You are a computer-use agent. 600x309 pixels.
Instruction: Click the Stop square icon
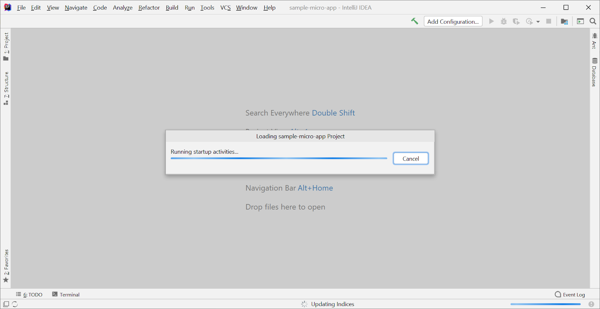pyautogui.click(x=549, y=21)
